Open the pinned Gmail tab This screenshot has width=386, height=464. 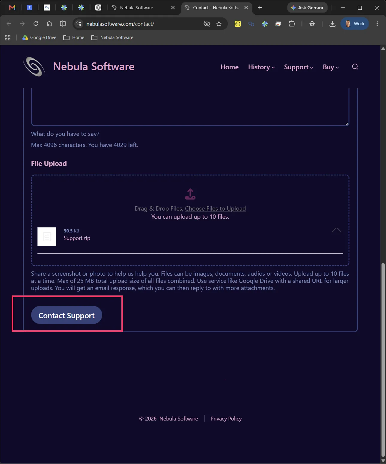[12, 7]
